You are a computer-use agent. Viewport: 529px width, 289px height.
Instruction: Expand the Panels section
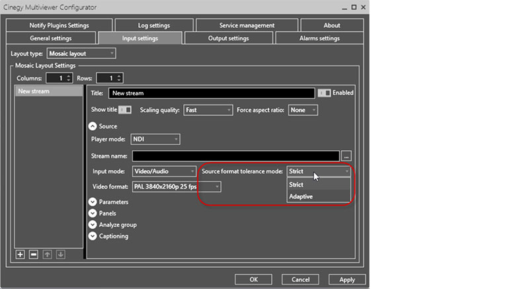(x=93, y=214)
